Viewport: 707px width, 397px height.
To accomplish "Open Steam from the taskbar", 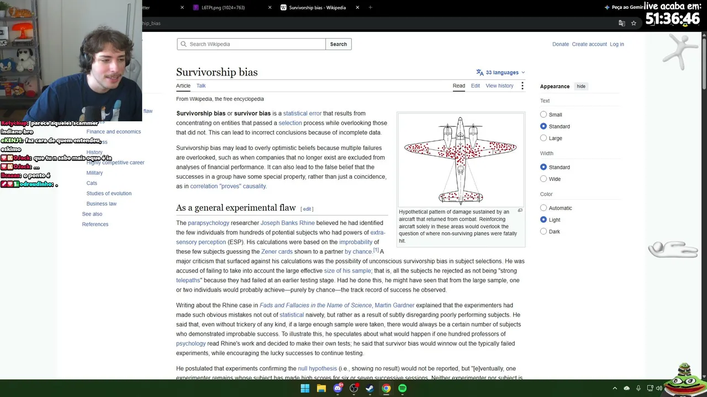I will (x=370, y=388).
